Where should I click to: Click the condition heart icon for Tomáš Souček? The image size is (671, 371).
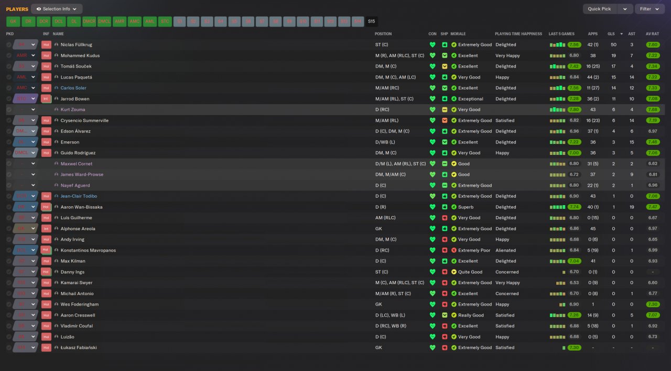tap(432, 66)
